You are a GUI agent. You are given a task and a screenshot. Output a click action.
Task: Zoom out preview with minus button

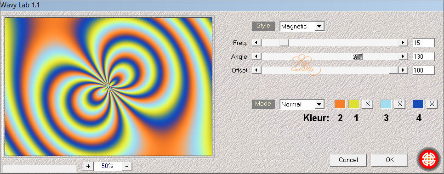(x=127, y=166)
